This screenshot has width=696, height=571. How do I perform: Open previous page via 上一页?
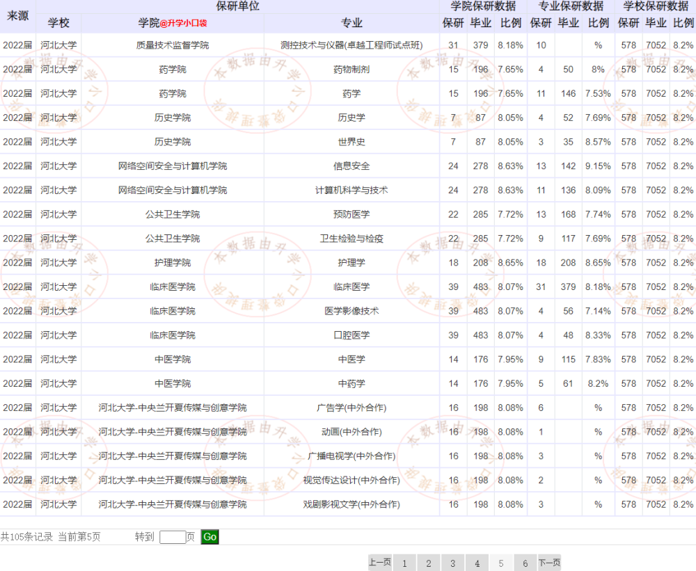pyautogui.click(x=380, y=563)
